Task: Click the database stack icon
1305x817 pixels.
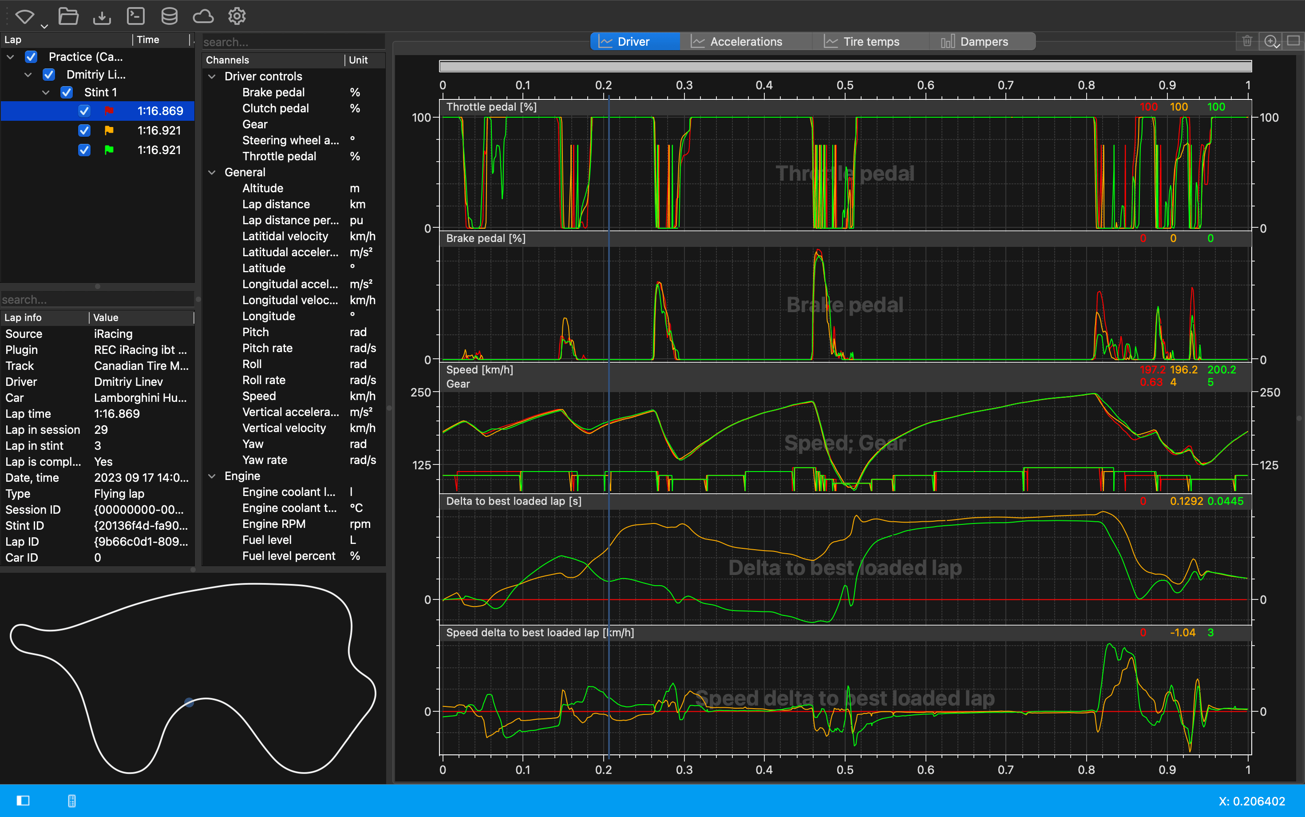Action: coord(169,16)
